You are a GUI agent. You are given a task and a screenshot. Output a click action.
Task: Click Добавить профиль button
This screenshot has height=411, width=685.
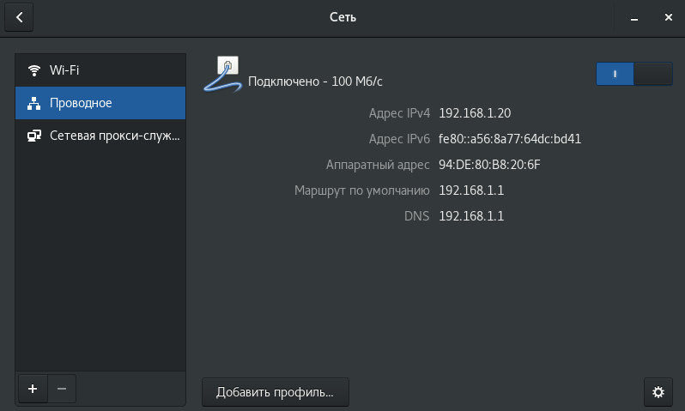coord(276,392)
